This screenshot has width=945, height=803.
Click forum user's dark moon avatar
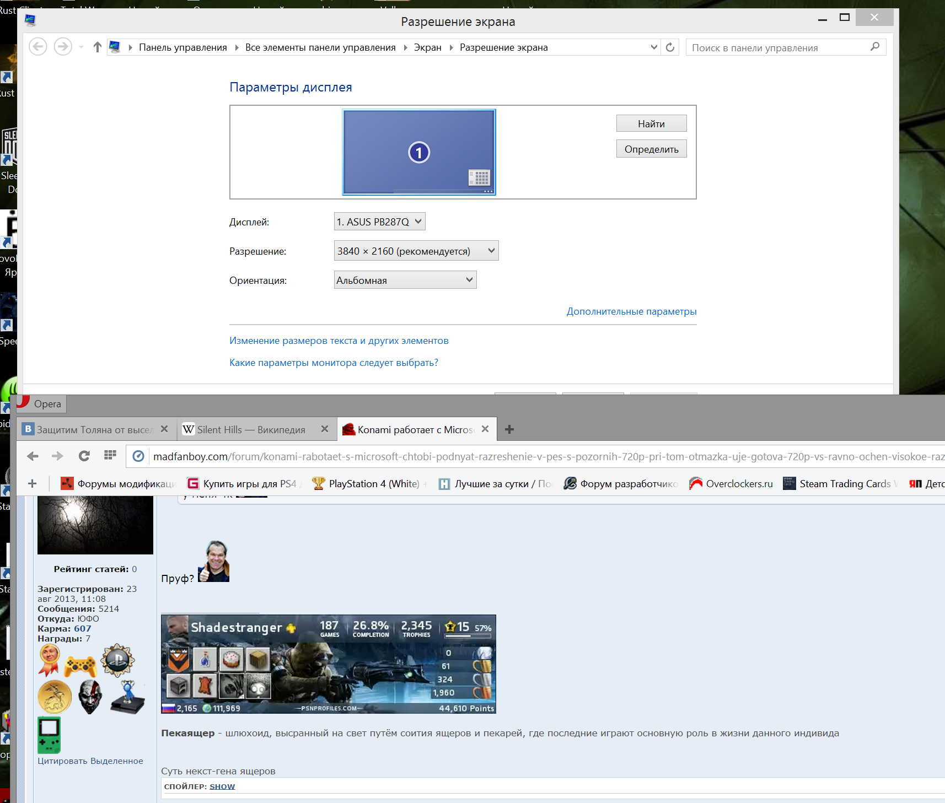[95, 525]
